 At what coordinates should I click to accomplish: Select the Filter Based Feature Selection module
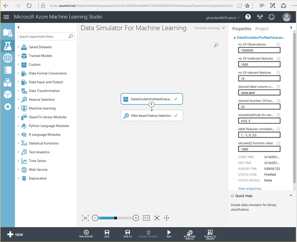click(x=152, y=115)
